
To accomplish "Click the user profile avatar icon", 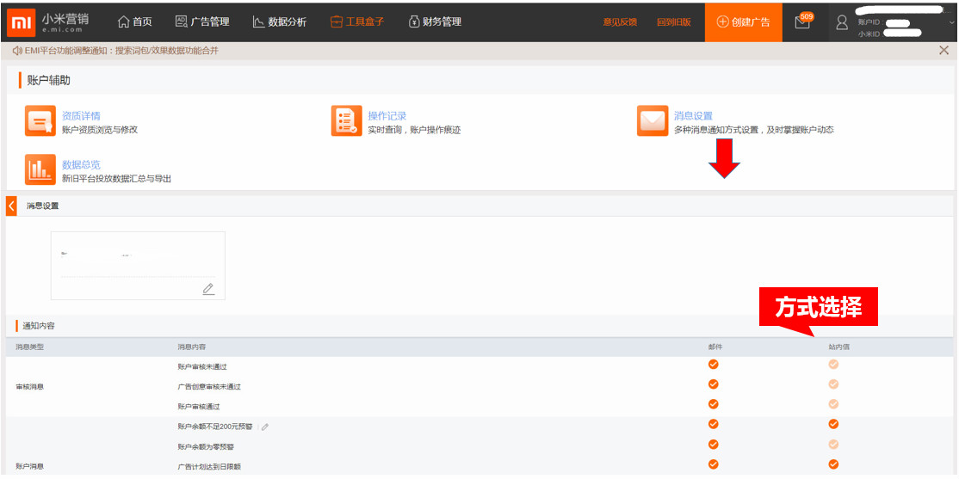I will tap(842, 22).
